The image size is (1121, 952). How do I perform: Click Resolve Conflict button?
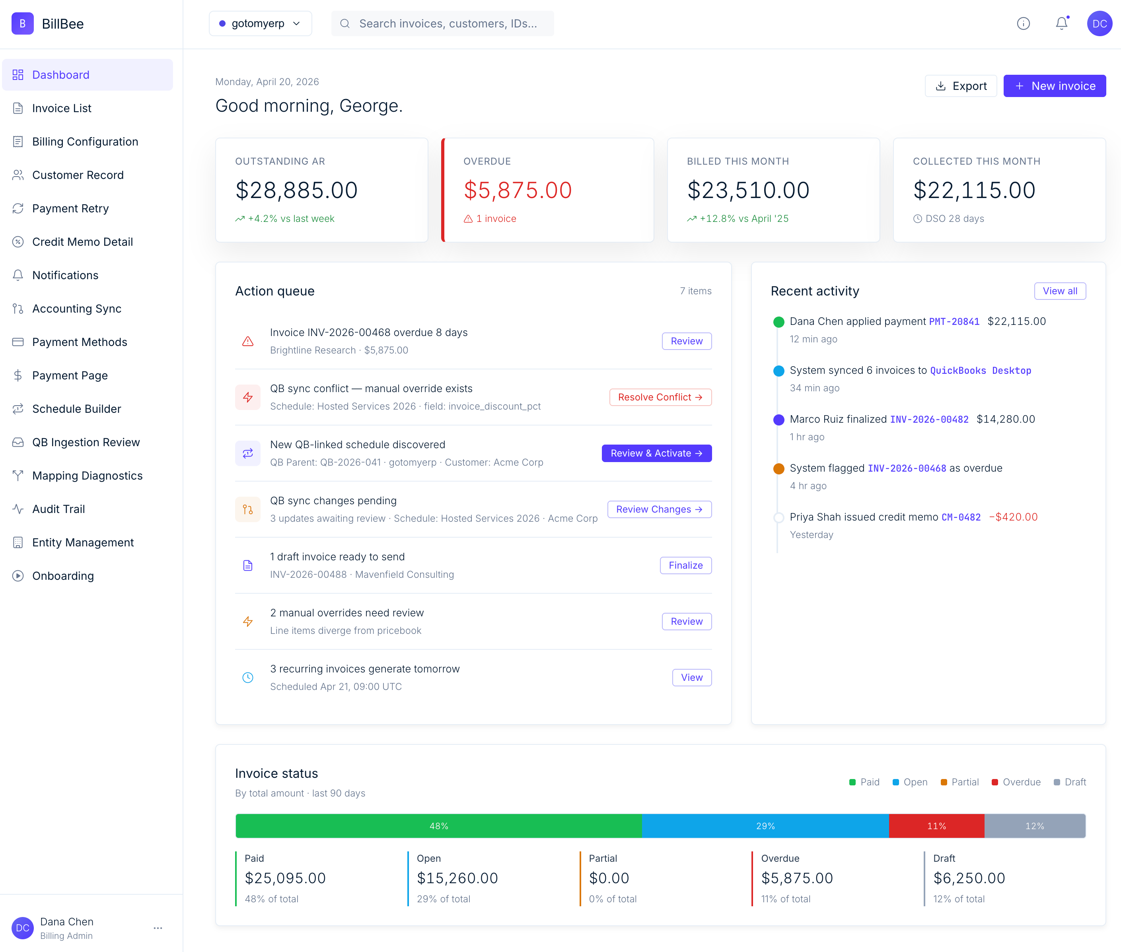[660, 397]
